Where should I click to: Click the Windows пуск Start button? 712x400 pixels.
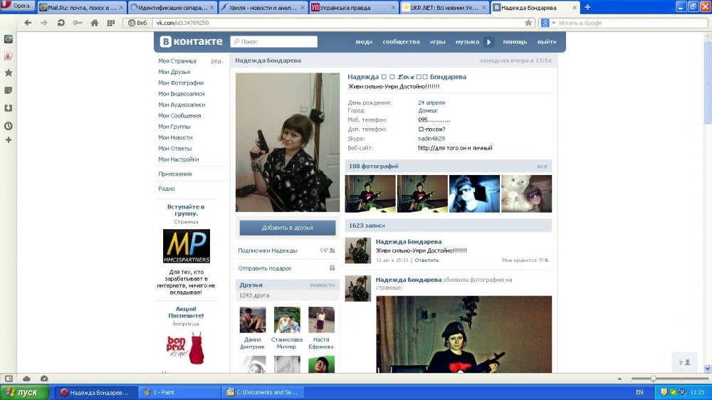(x=25, y=392)
